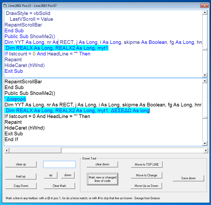Viewport: 211px width, 205px height.
Task: Click 'Public Sub ShowMe2()' in bottom pane
Action: point(30,93)
